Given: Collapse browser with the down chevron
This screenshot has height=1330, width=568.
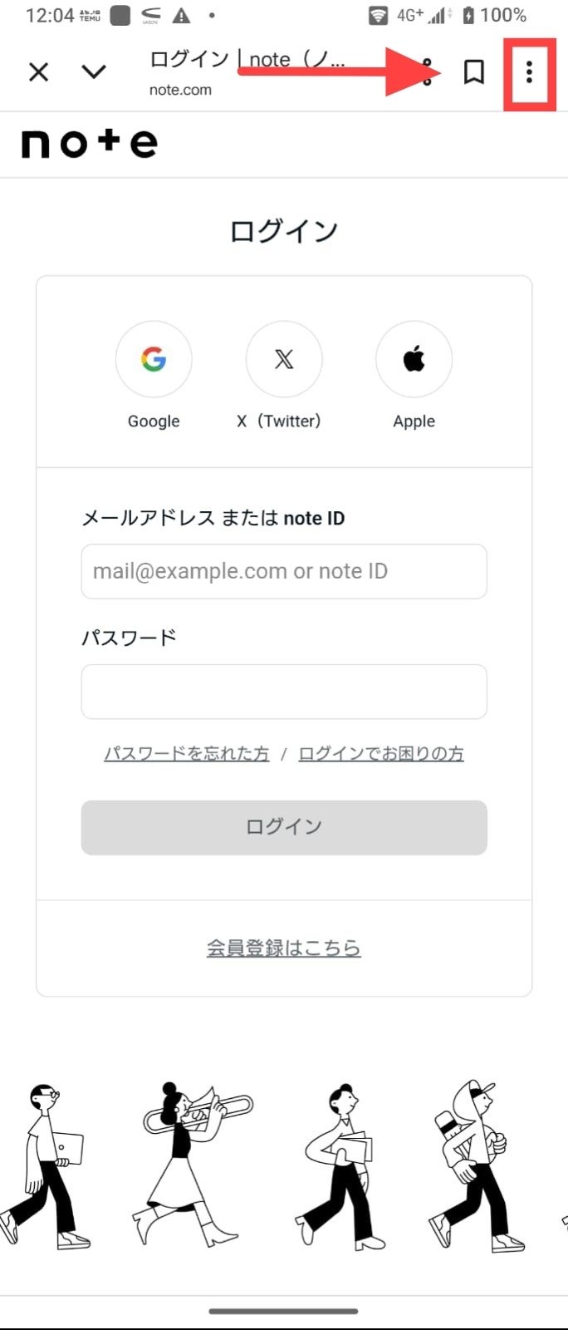Looking at the screenshot, I should pyautogui.click(x=94, y=72).
